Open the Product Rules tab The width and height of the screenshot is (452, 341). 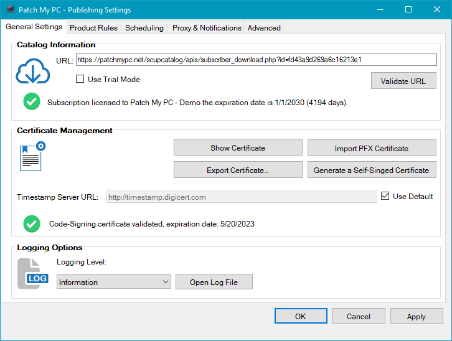coord(93,28)
